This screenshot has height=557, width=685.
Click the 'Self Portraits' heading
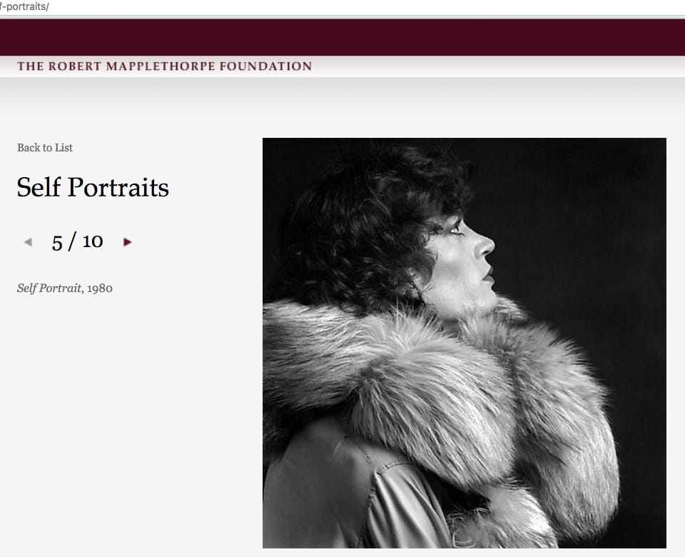coord(93,188)
